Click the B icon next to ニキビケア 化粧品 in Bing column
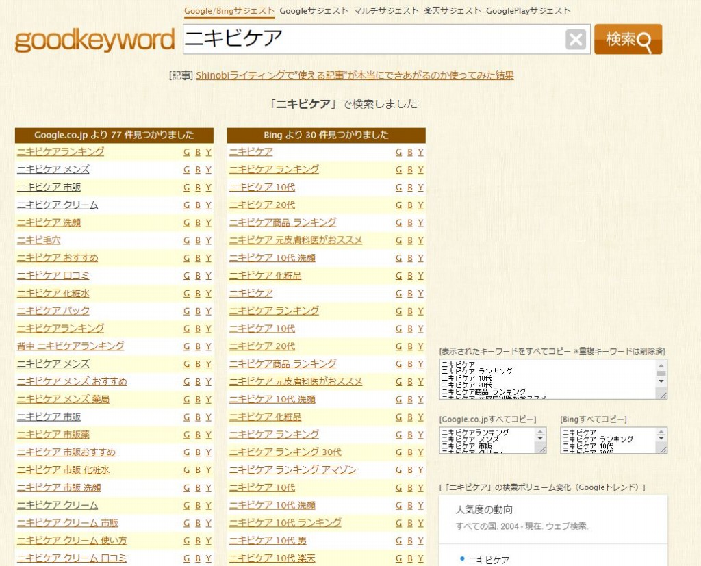 (409, 275)
